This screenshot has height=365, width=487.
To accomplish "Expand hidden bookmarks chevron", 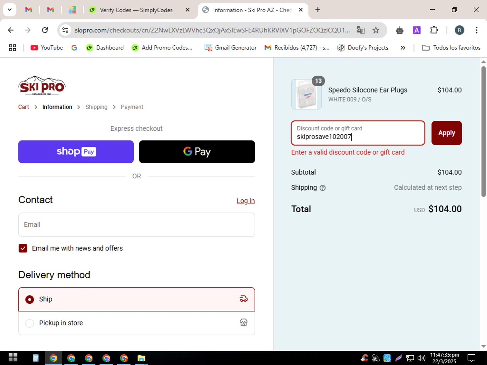I will point(403,48).
